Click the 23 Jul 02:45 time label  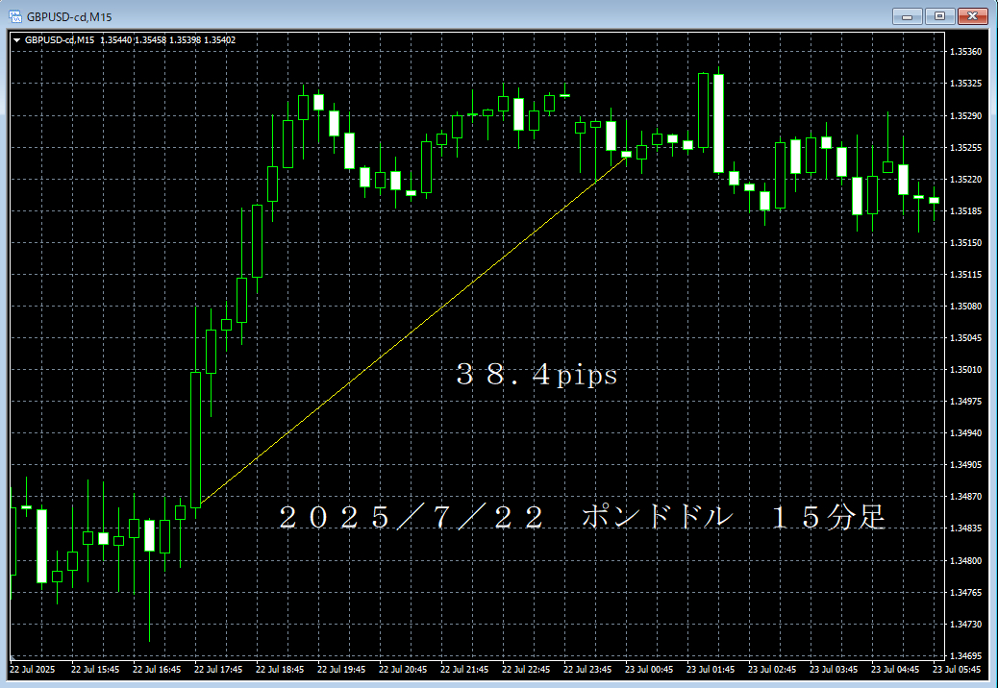772,670
